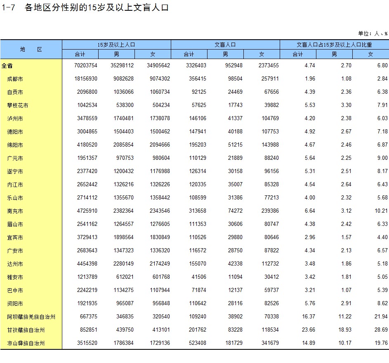Click the province female population 34905642
The width and height of the screenshot is (389, 363).
pos(158,65)
